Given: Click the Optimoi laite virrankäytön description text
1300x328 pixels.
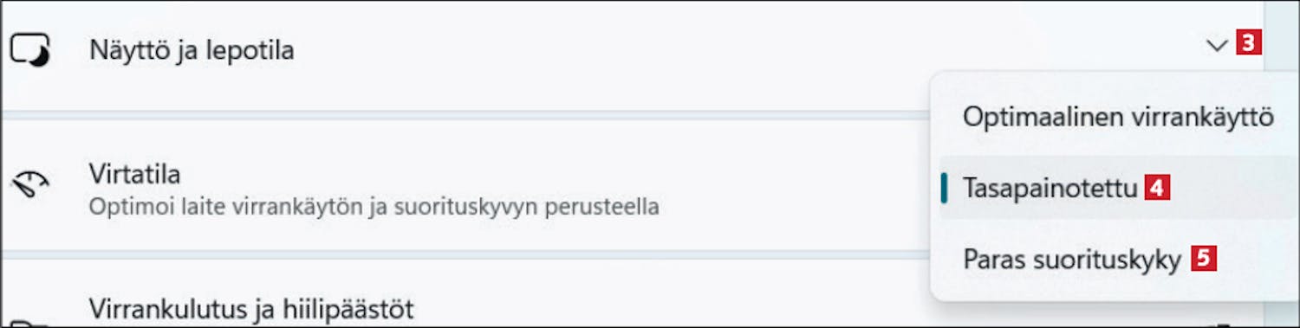Looking at the screenshot, I should [374, 208].
